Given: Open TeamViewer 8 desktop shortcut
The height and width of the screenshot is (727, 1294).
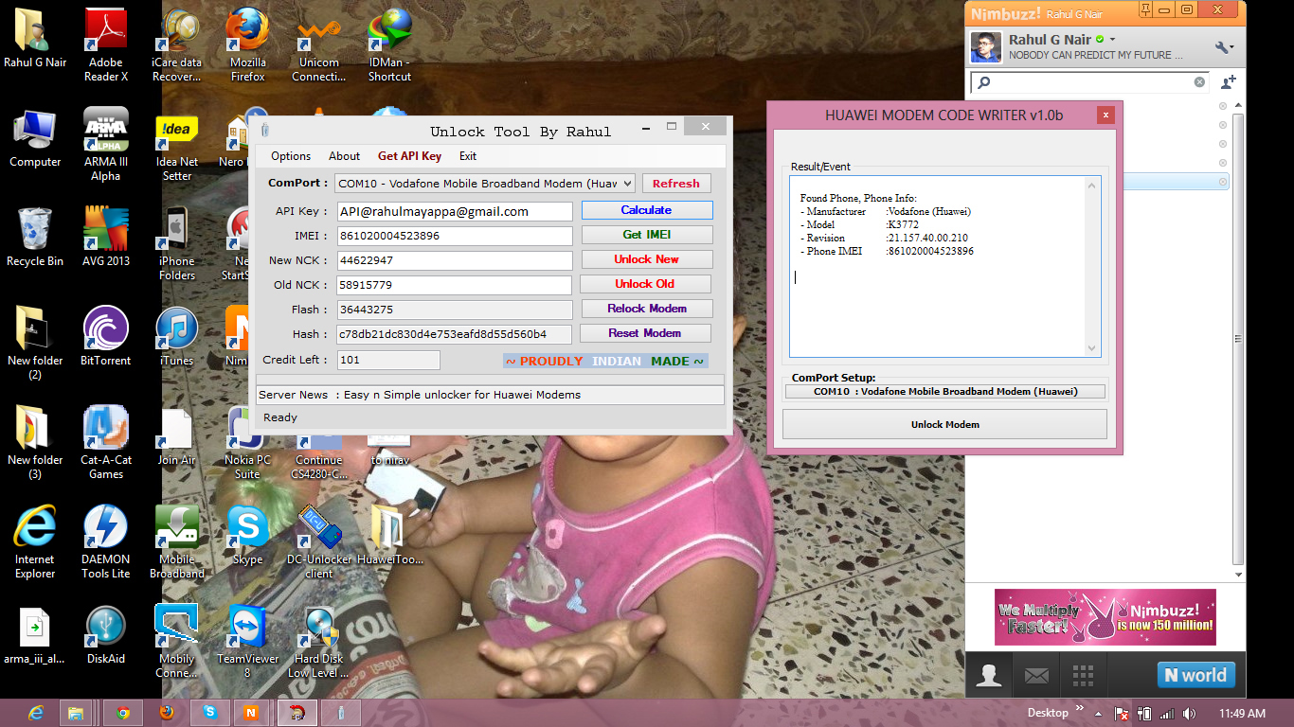Looking at the screenshot, I should pyautogui.click(x=247, y=641).
